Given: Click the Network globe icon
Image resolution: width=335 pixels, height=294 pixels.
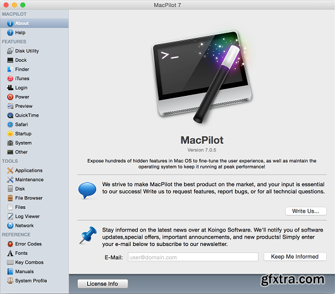Looking at the screenshot, I should tap(10, 225).
